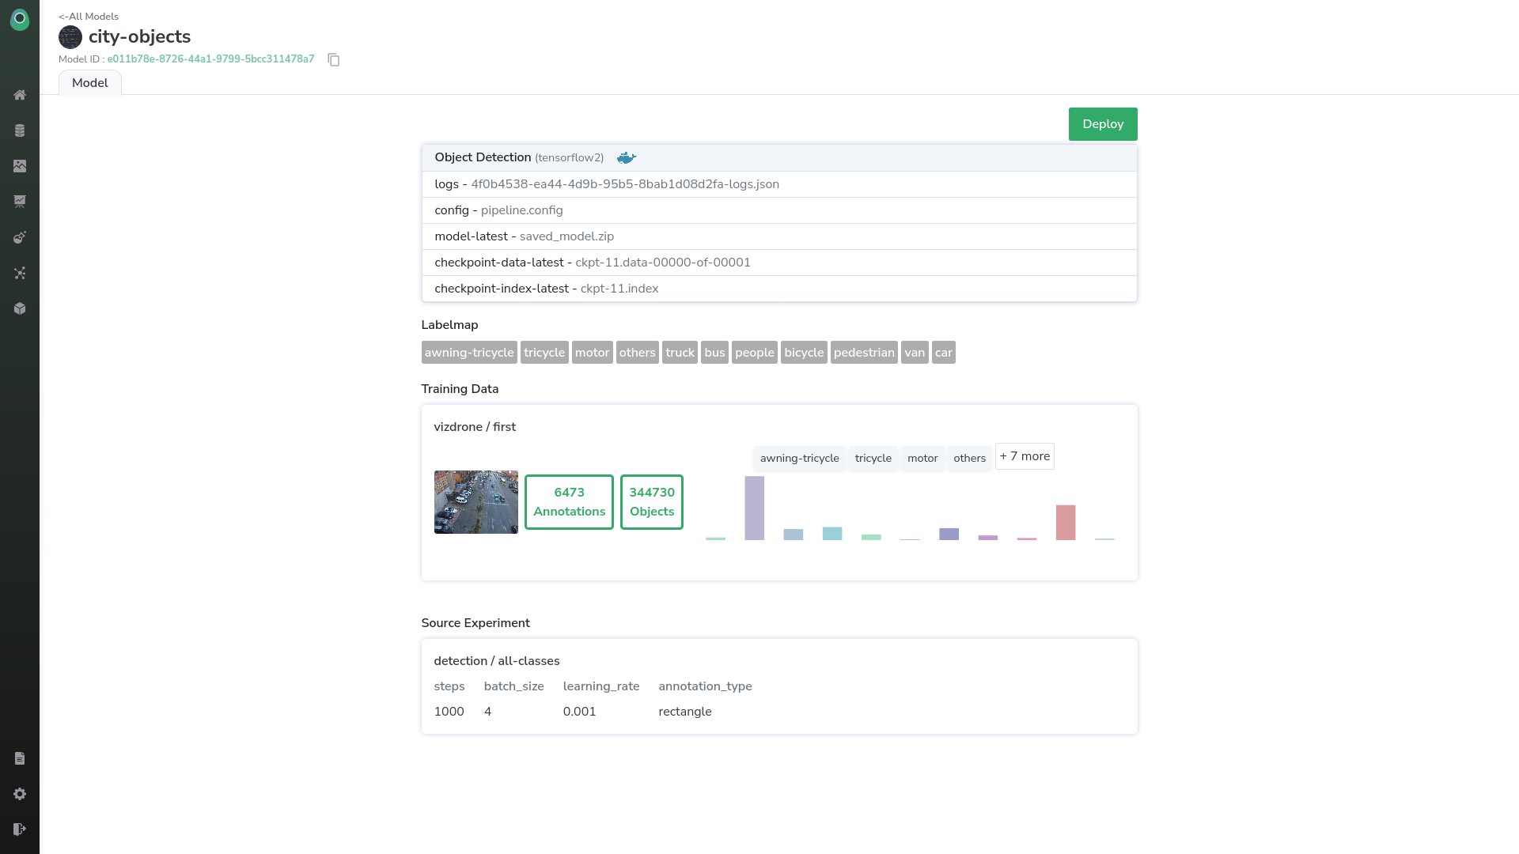Expand the '+ 7 more' labels

pyautogui.click(x=1025, y=456)
